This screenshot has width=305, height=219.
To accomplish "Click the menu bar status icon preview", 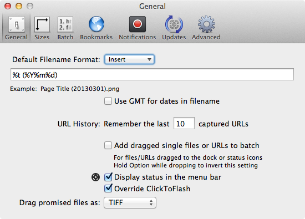I will point(96,177).
